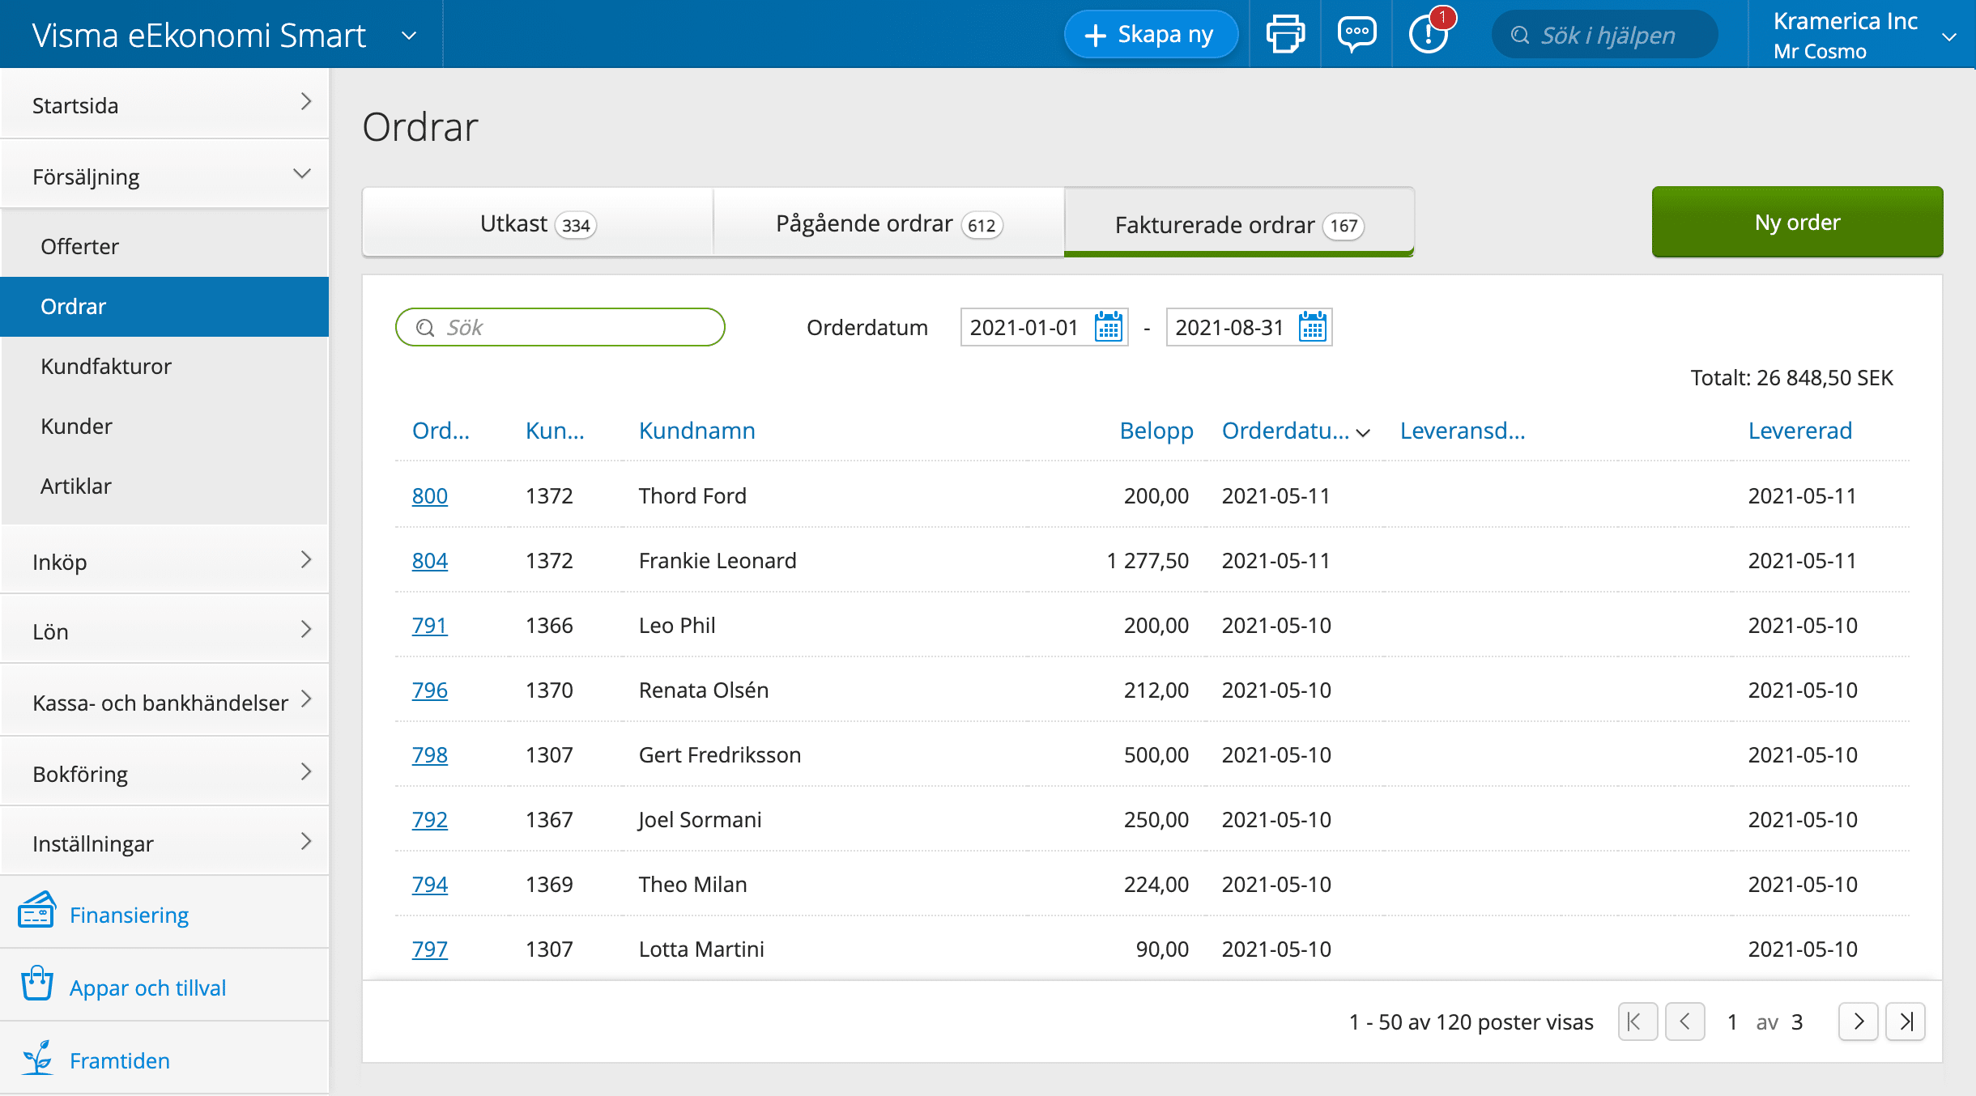1976x1096 pixels.
Task: Click the Finansiering wallet icon
Action: [x=36, y=913]
